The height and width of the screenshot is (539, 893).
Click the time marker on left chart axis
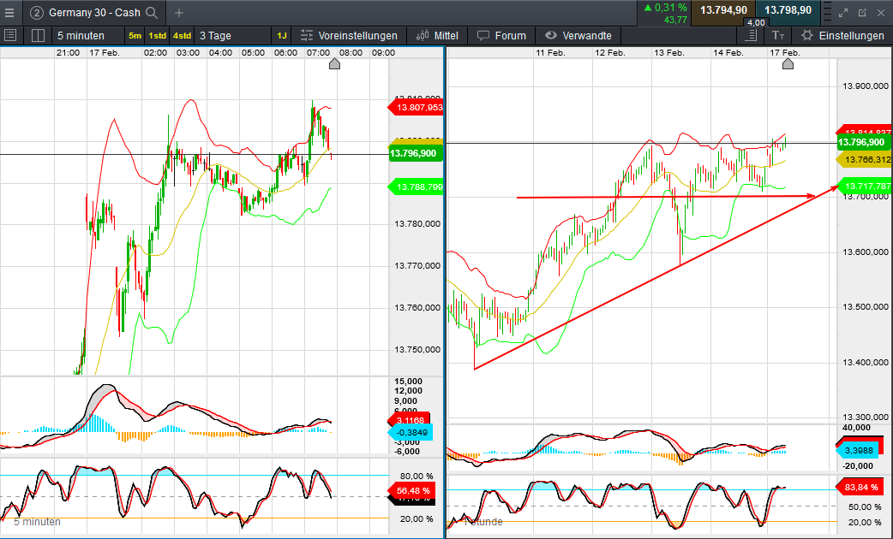click(x=334, y=63)
